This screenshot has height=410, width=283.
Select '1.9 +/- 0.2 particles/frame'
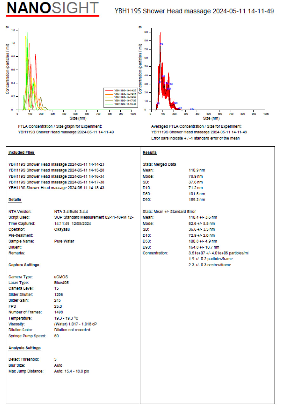211,259
